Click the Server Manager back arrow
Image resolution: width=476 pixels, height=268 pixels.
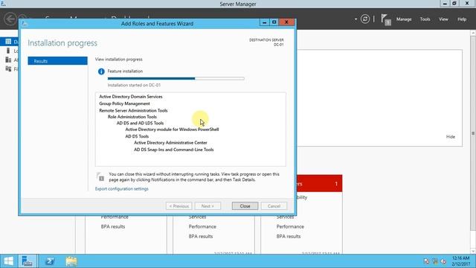coord(10,19)
